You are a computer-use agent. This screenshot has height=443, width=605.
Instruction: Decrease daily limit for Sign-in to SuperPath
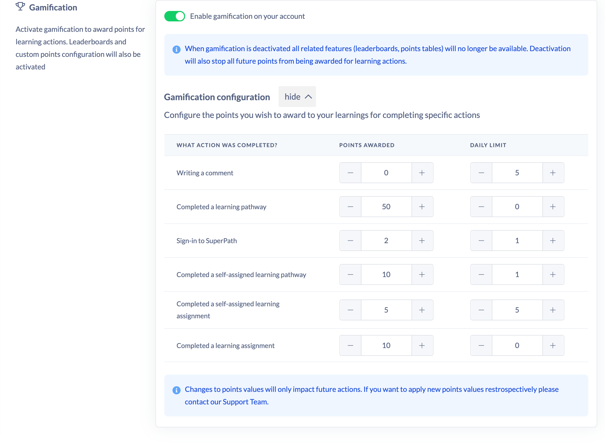[481, 241]
